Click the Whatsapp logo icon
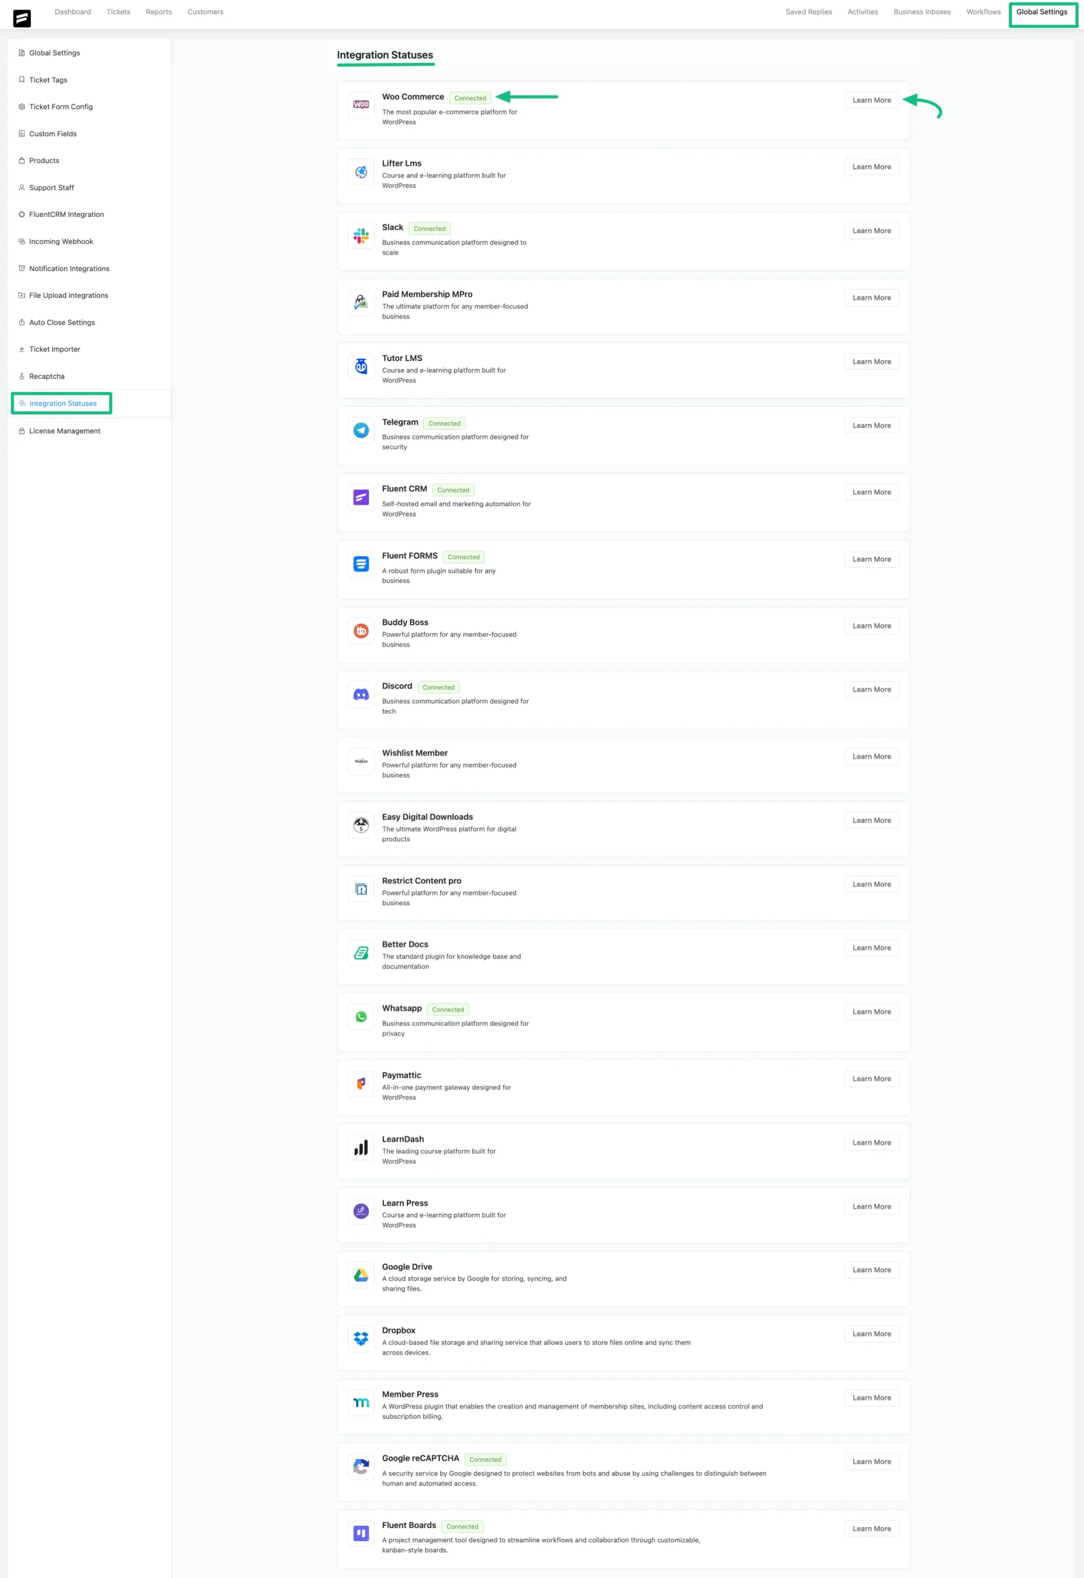1084x1578 pixels. [361, 1017]
